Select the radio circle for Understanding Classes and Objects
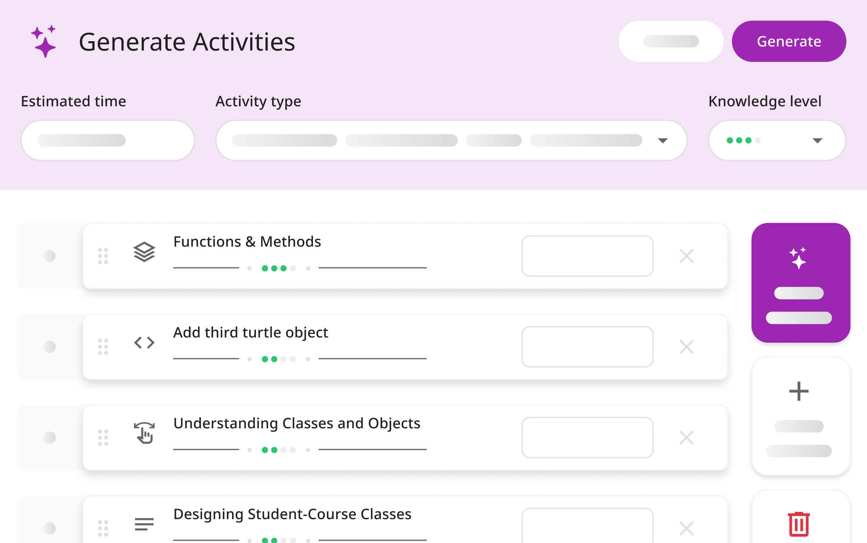This screenshot has height=543, width=867. point(50,438)
